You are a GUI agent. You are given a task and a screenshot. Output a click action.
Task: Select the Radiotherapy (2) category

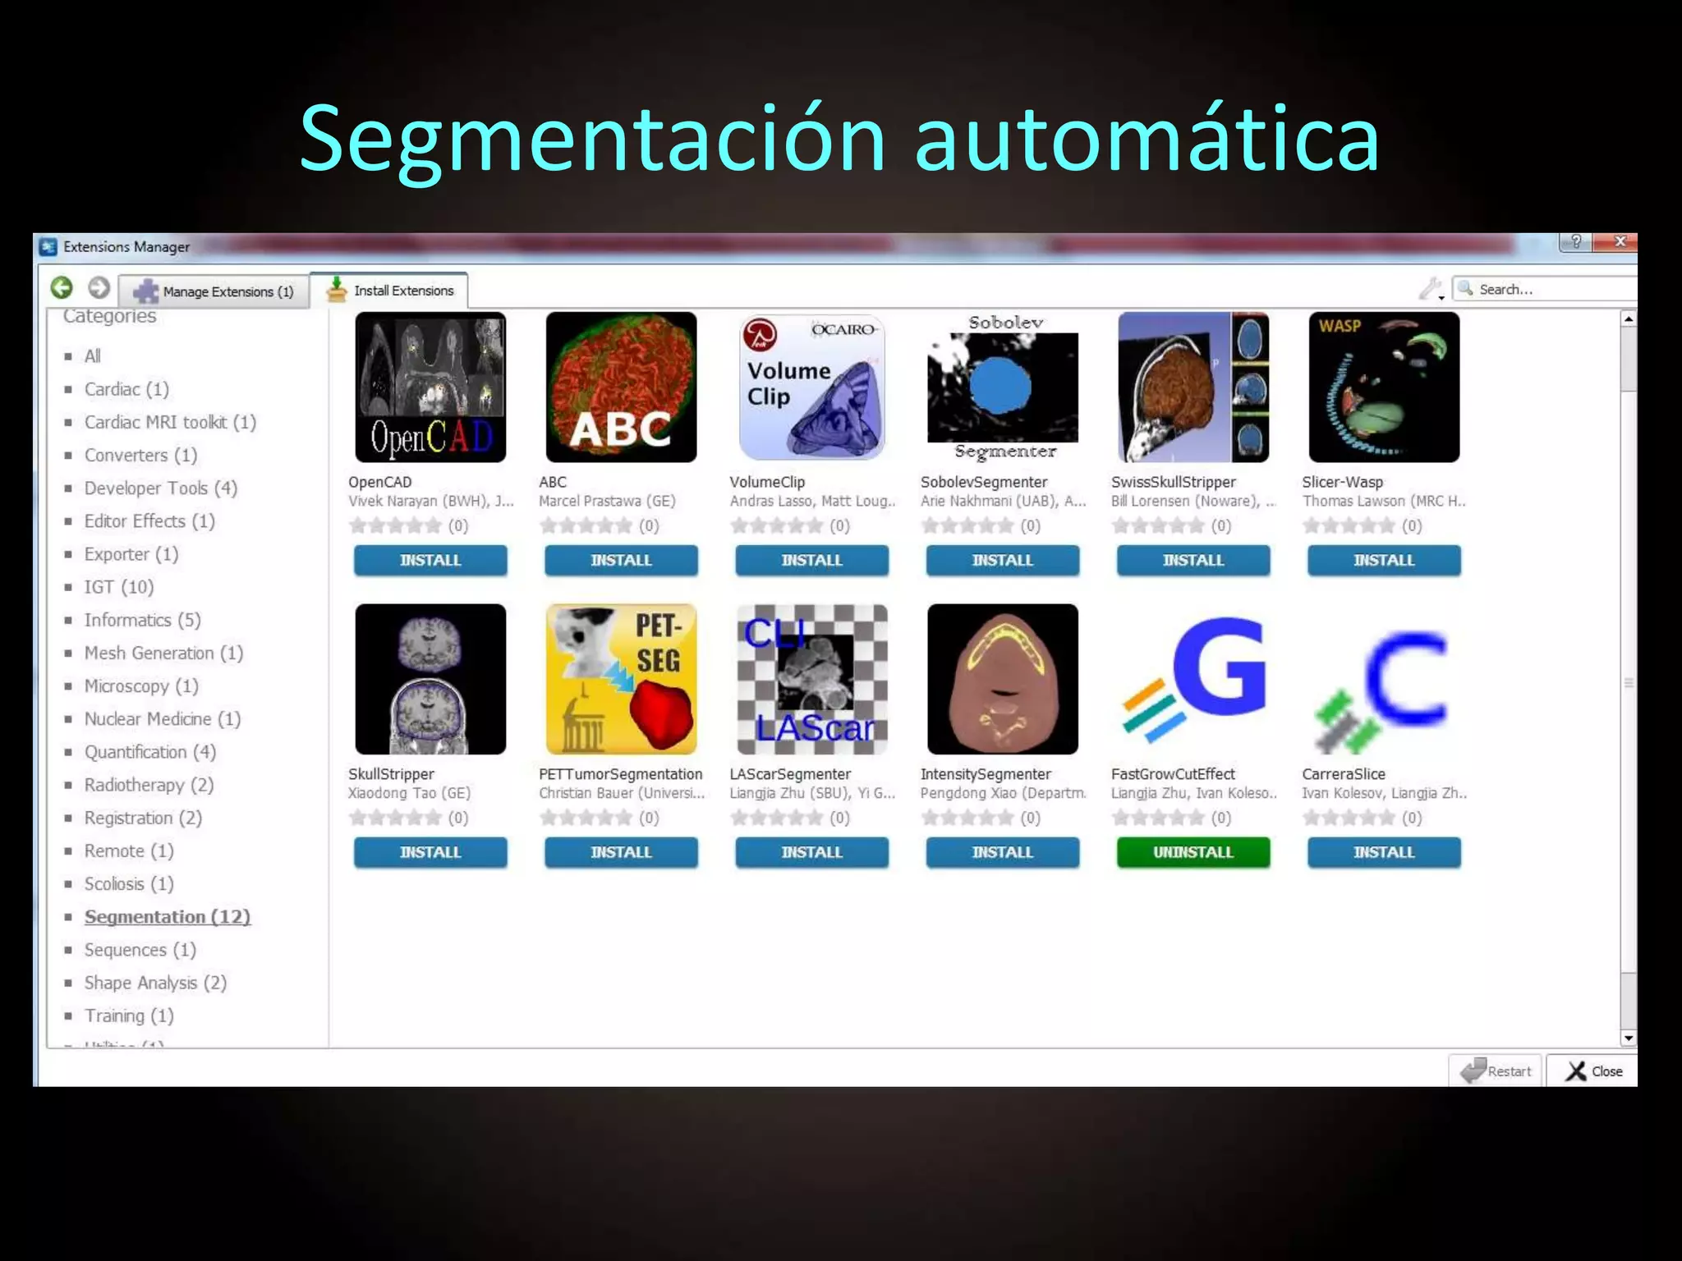(x=149, y=785)
